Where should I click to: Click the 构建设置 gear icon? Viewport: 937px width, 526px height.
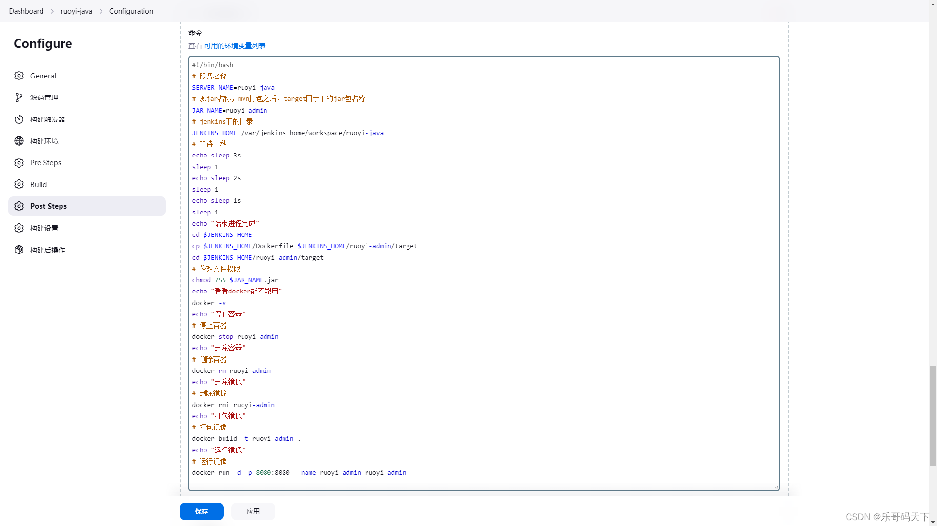tap(19, 228)
